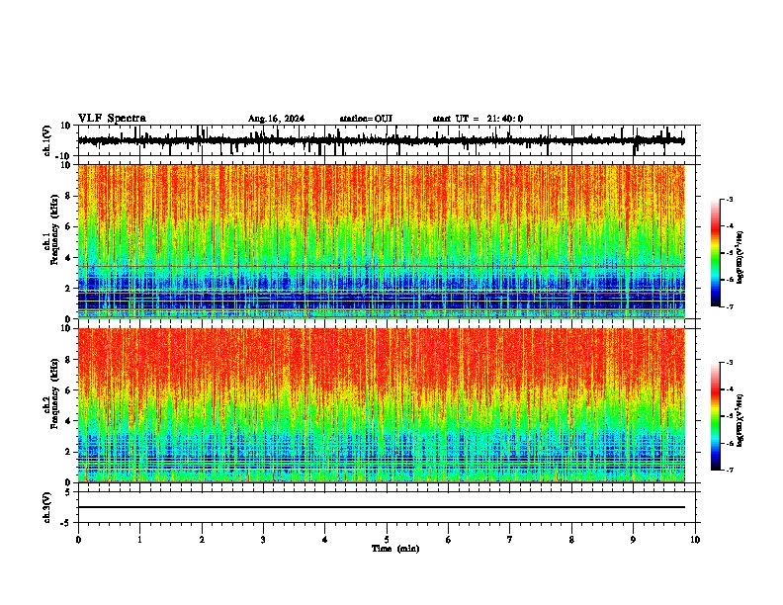The height and width of the screenshot is (605, 783).
Task: Click the VLF Spectra title text
Action: [112, 119]
